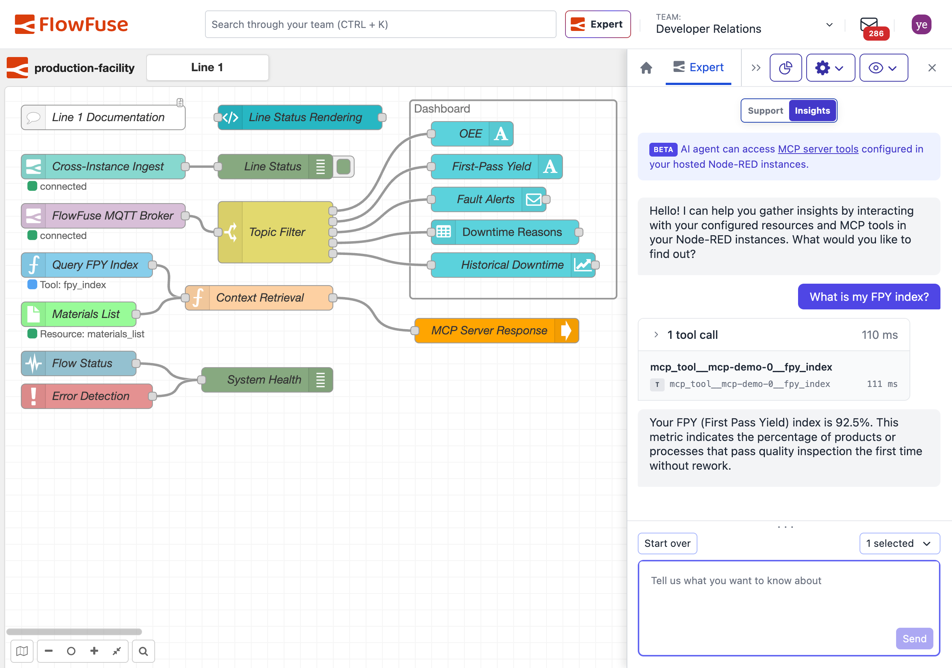Click the 'Tool: fpy_index' status text
This screenshot has width=952, height=668.
point(73,285)
